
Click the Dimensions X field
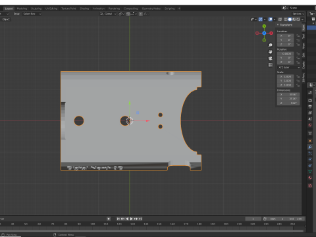pos(288,95)
